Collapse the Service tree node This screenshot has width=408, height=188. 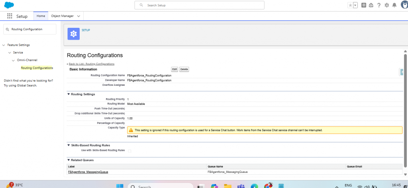tap(10, 53)
